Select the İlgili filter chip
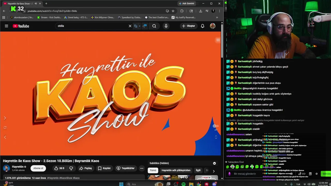The width and height of the screenshot is (331, 186). coord(198,170)
